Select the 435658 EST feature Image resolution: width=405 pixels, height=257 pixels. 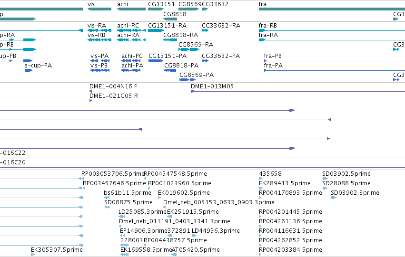(261, 179)
